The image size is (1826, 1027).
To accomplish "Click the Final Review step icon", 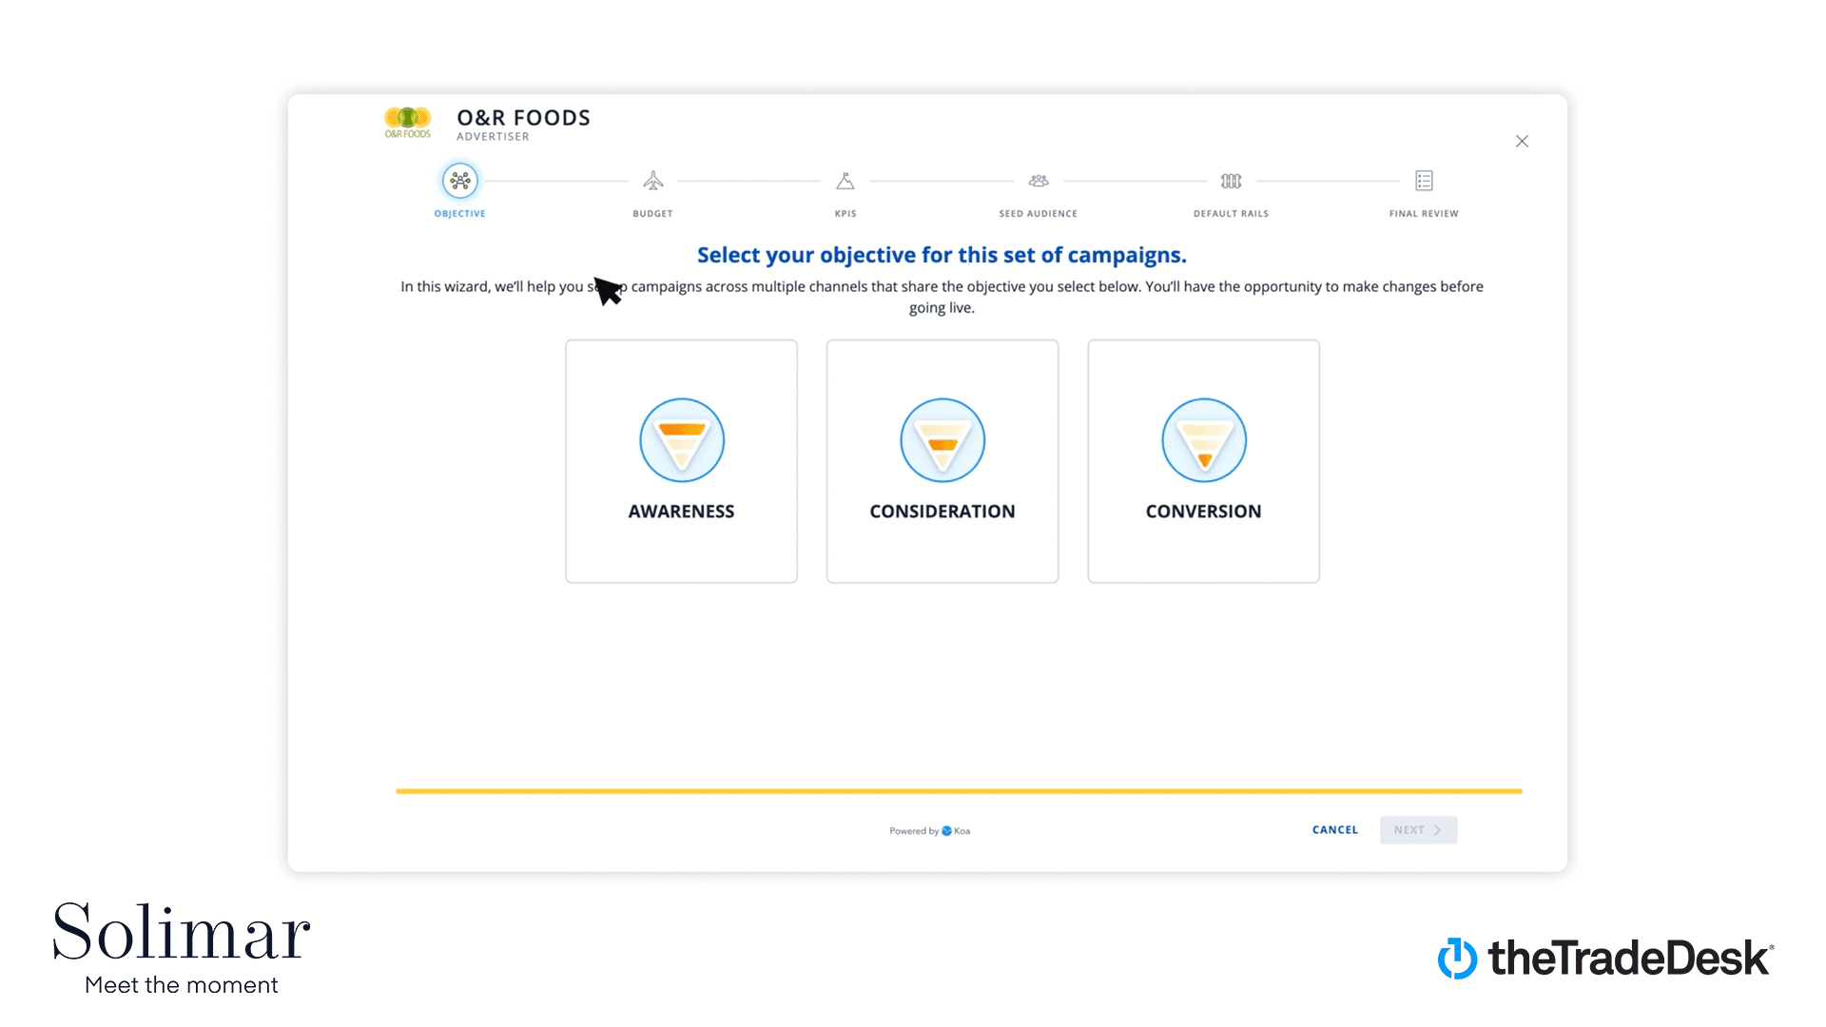I will [x=1424, y=181].
